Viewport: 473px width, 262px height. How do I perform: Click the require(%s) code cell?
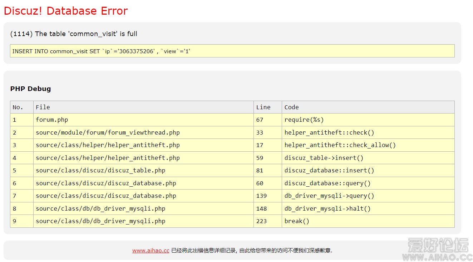[304, 120]
